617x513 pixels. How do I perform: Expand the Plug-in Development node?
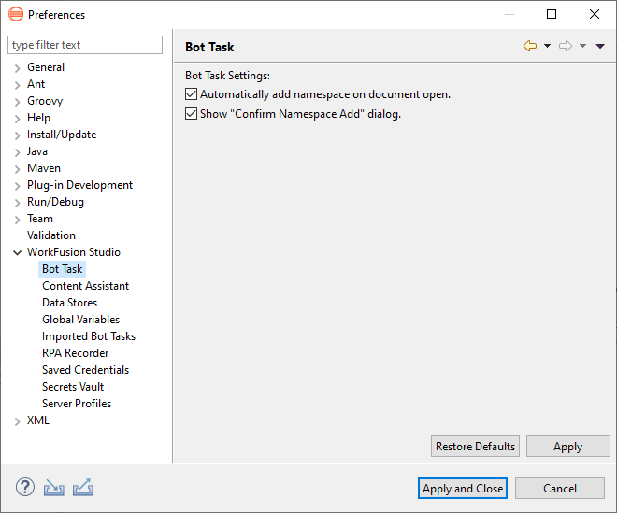17,186
